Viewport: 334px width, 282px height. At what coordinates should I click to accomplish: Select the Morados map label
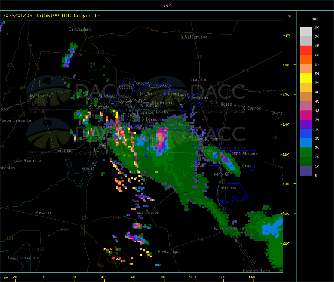[43, 213]
